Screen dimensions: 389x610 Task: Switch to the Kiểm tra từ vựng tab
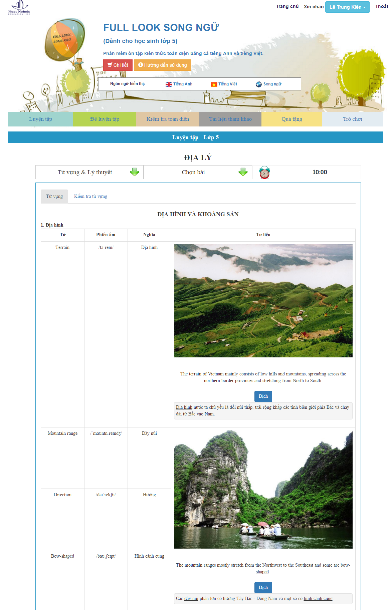(90, 197)
